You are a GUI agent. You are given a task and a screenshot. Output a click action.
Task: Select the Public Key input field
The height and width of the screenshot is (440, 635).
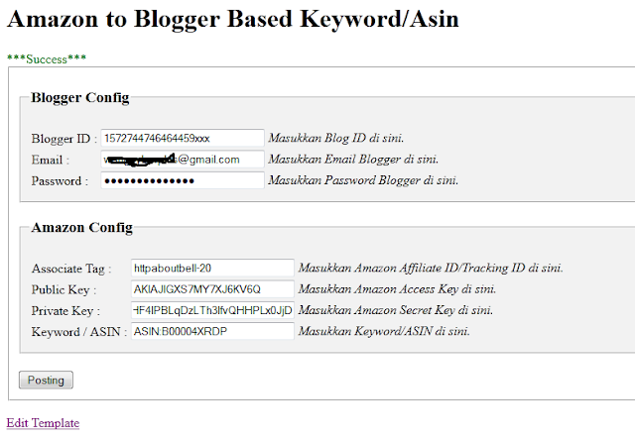pyautogui.click(x=212, y=288)
